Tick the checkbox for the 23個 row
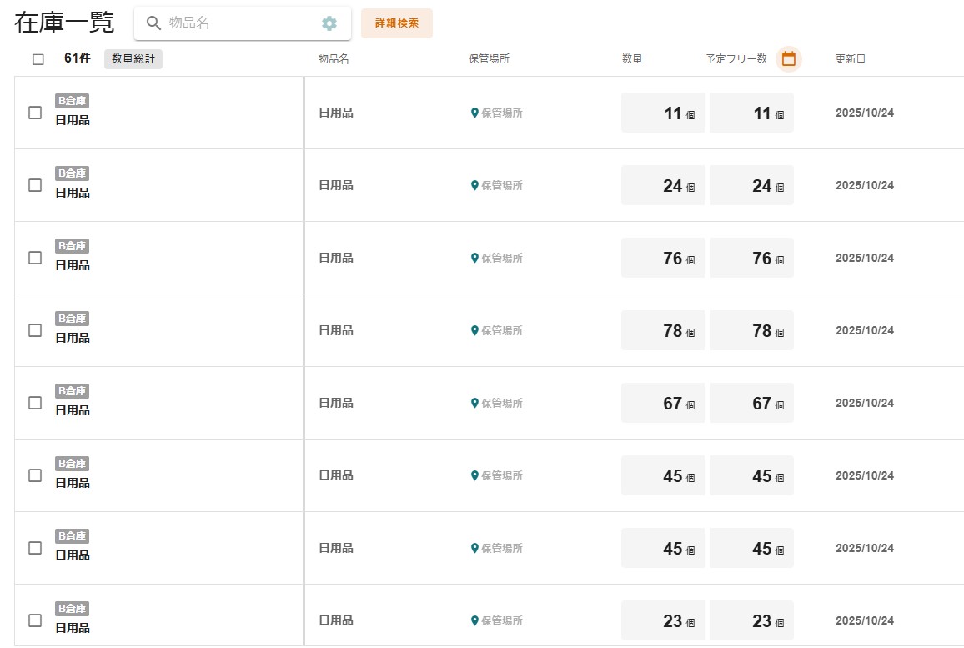This screenshot has width=964, height=648. tap(35, 620)
